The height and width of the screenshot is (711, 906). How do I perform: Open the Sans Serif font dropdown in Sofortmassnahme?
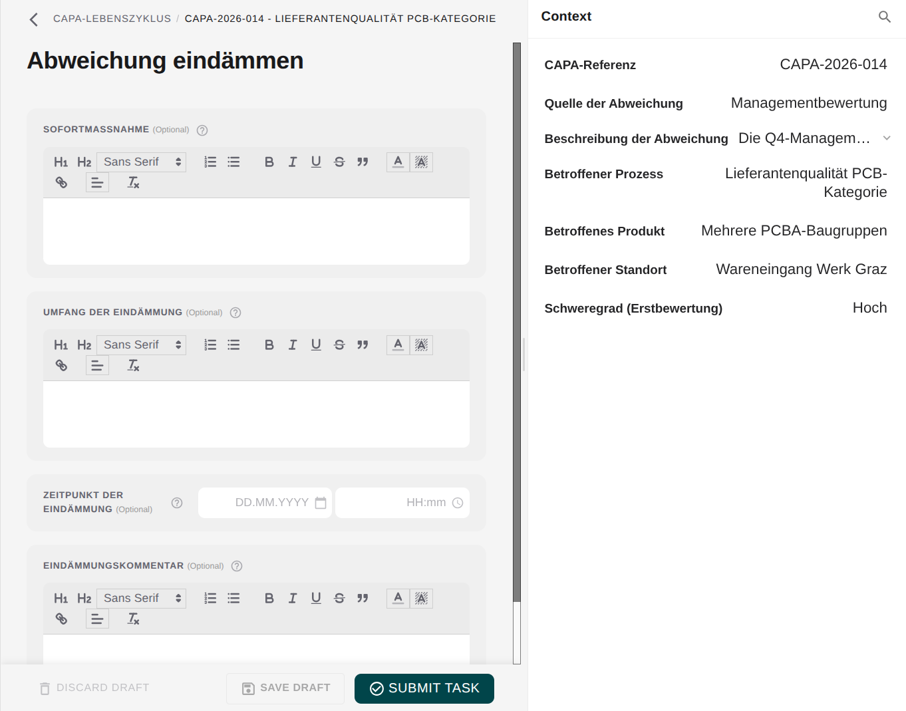pyautogui.click(x=141, y=162)
